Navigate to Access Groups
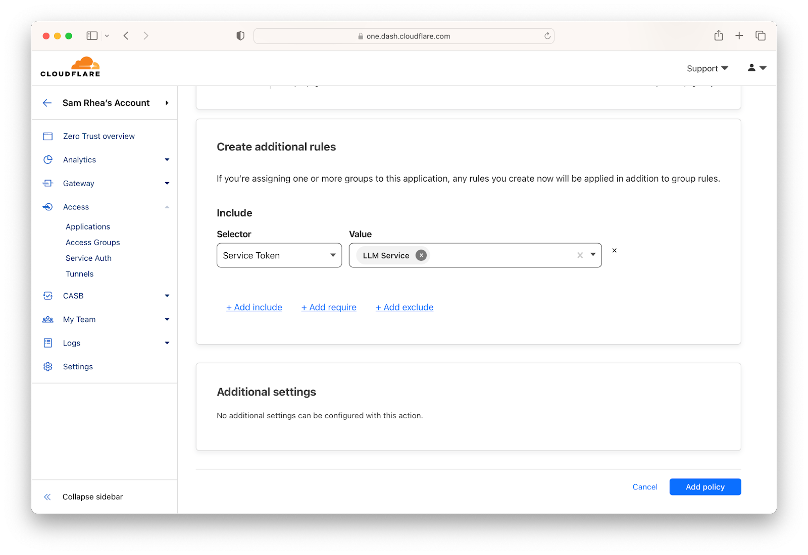Image resolution: width=808 pixels, height=555 pixels. point(92,242)
